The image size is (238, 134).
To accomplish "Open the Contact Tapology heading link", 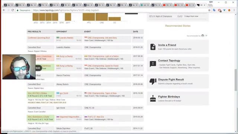I will click(x=169, y=60).
